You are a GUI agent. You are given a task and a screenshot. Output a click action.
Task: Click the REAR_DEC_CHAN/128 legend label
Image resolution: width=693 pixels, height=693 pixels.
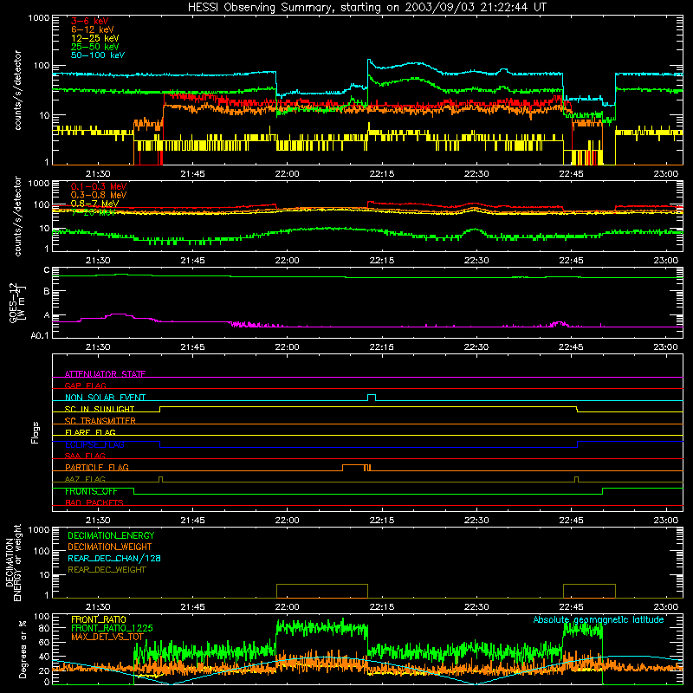tap(114, 558)
